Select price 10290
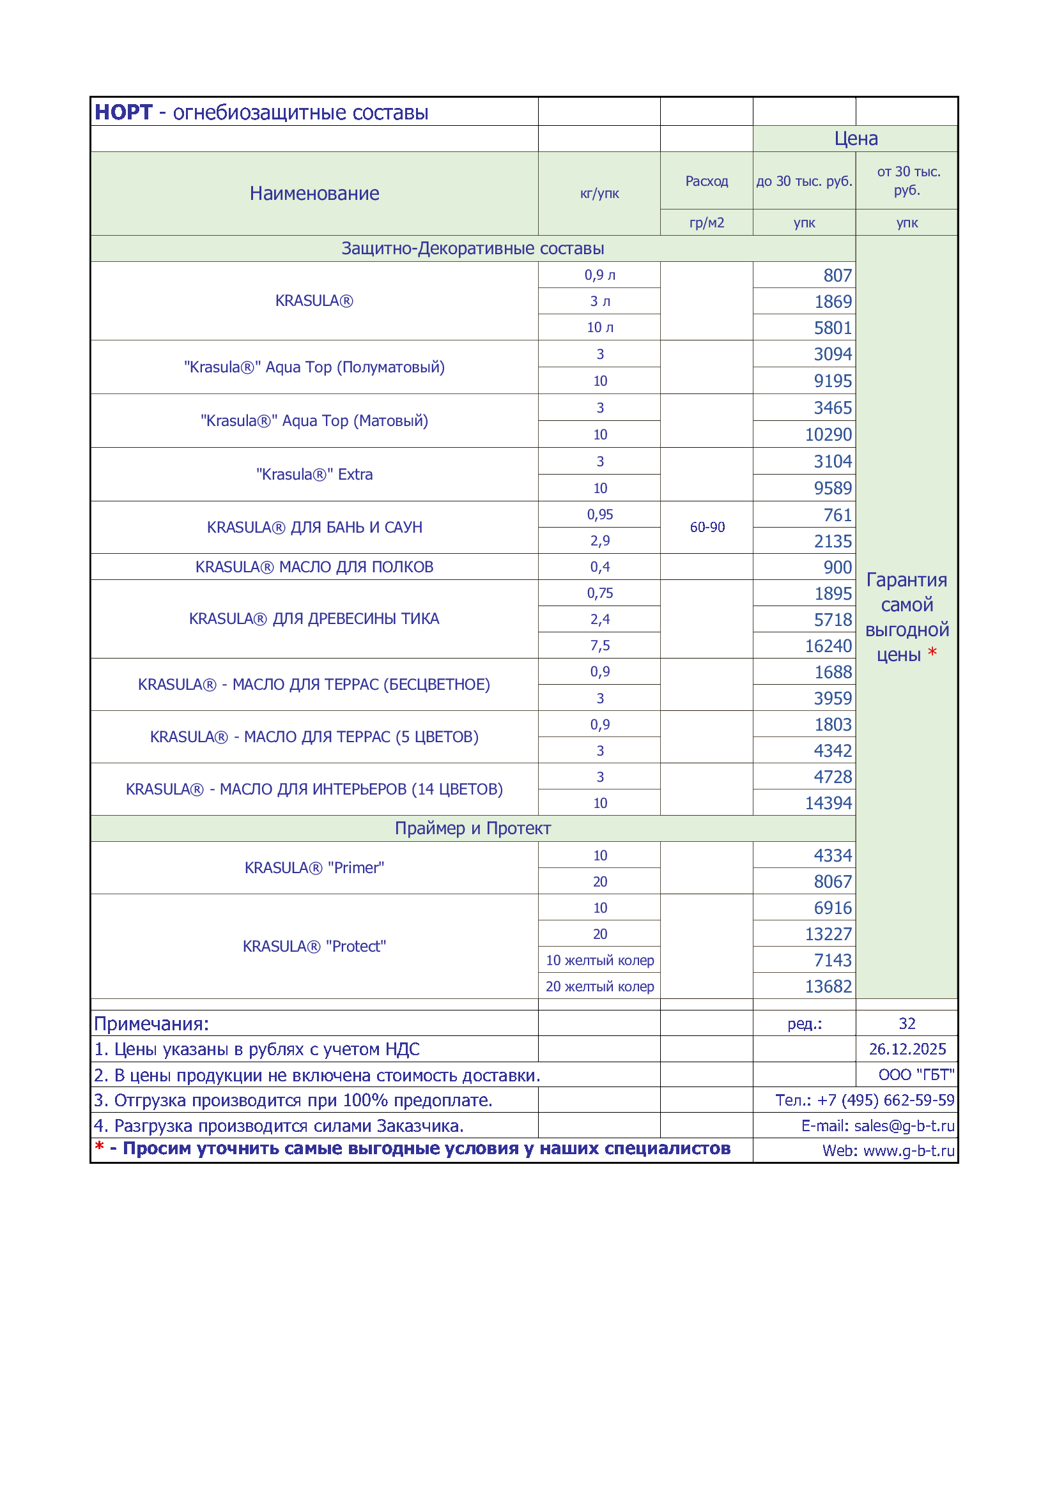 click(829, 434)
